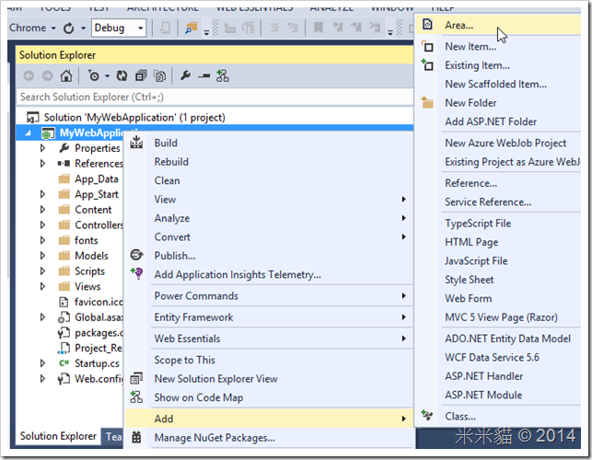Click the Show All Files icon
The height and width of the screenshot is (460, 592).
coord(159,75)
